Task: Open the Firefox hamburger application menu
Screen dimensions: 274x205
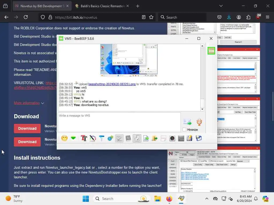Action: point(268,17)
